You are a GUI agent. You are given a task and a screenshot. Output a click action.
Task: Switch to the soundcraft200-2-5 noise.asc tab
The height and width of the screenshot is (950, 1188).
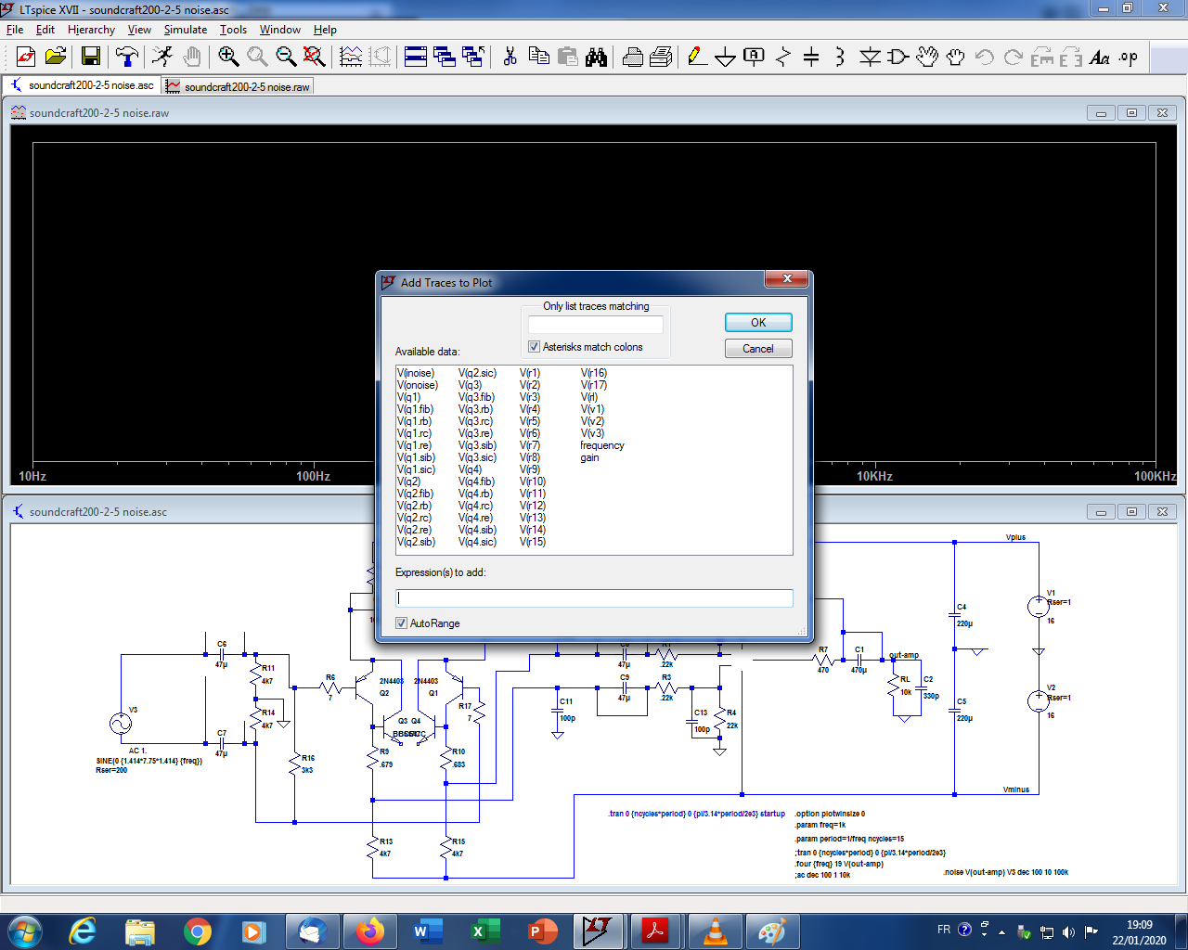[x=82, y=85]
